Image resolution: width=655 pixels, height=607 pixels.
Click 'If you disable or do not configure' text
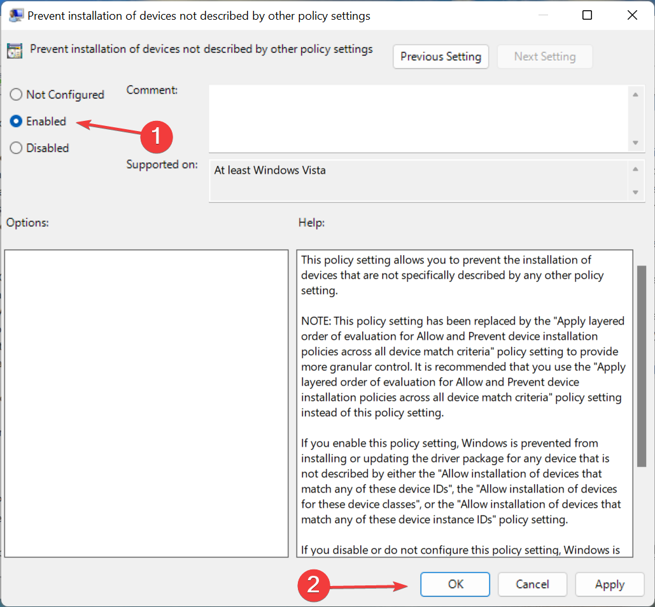pyautogui.click(x=460, y=550)
